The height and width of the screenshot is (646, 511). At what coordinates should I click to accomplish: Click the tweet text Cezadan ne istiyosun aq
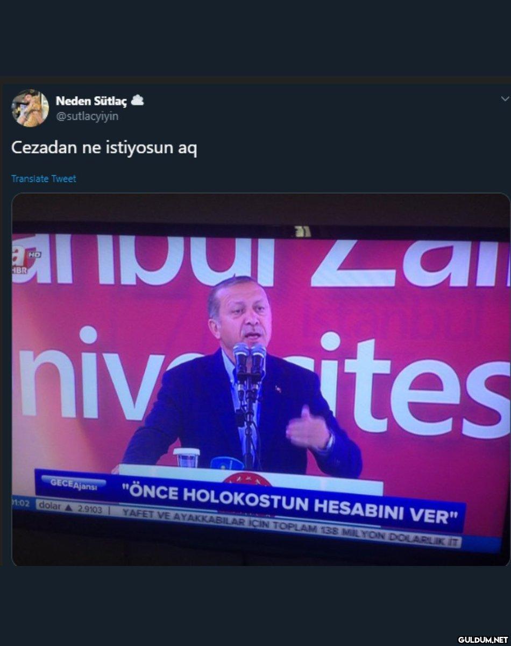(x=104, y=148)
